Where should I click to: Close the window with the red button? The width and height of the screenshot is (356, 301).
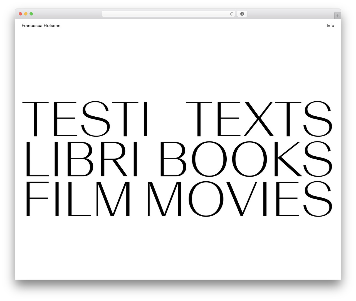[x=20, y=14]
